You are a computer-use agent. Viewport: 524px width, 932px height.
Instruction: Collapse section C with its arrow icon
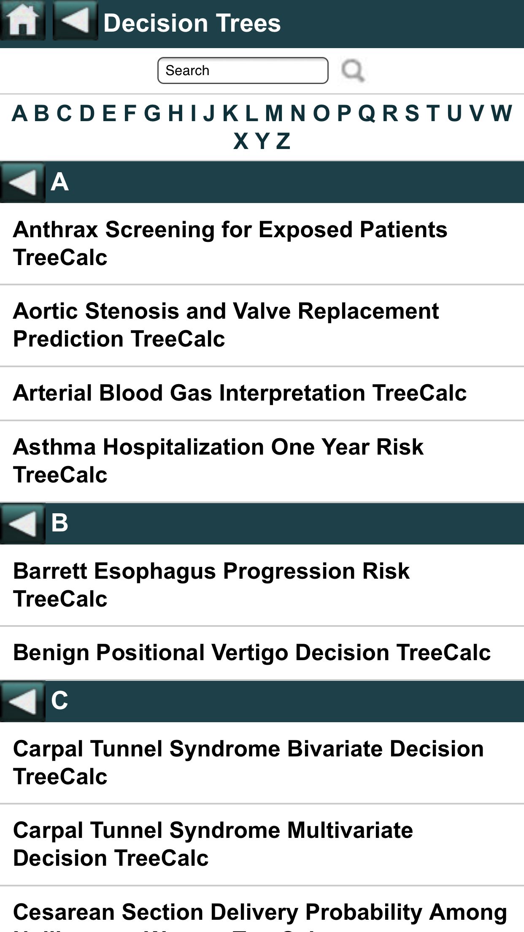[22, 701]
